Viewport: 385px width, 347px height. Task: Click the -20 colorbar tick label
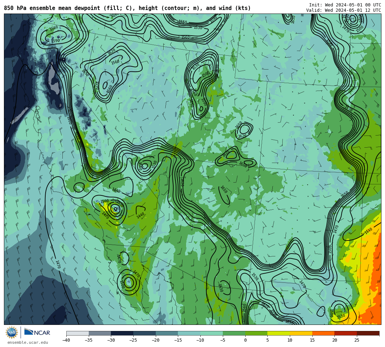[x=155, y=340]
